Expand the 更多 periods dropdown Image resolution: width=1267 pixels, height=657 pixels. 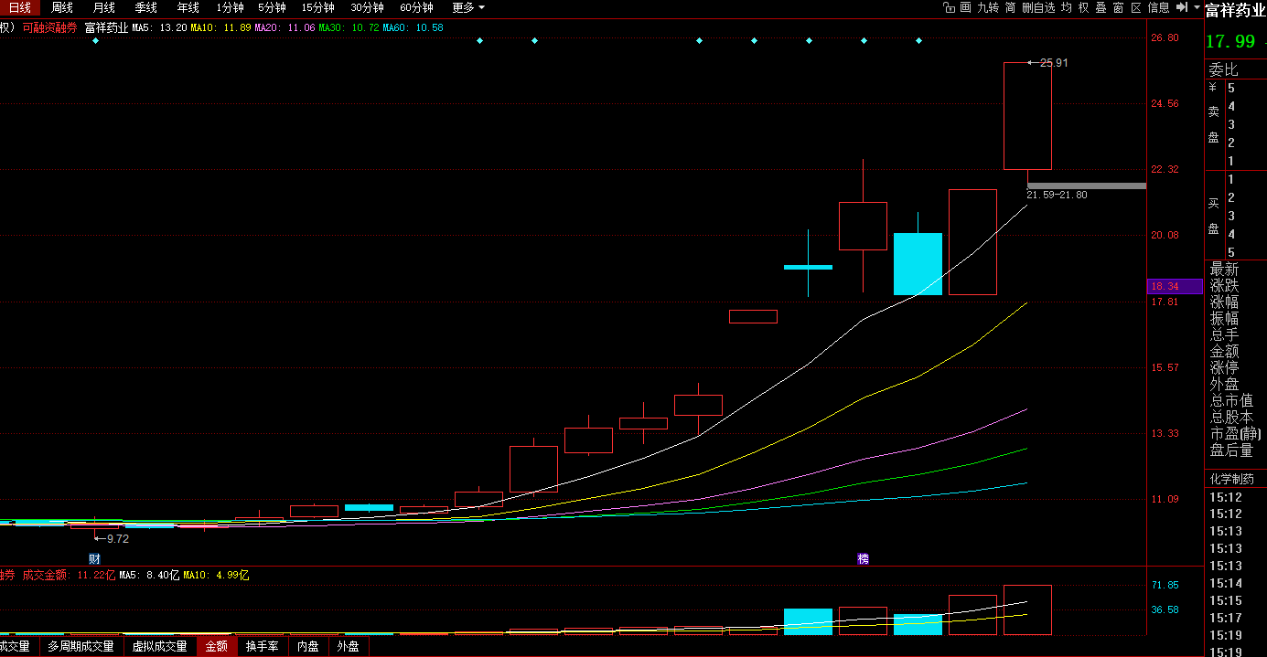pos(468,7)
